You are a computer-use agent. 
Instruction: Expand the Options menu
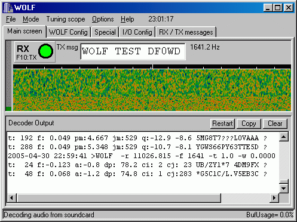[x=103, y=19]
